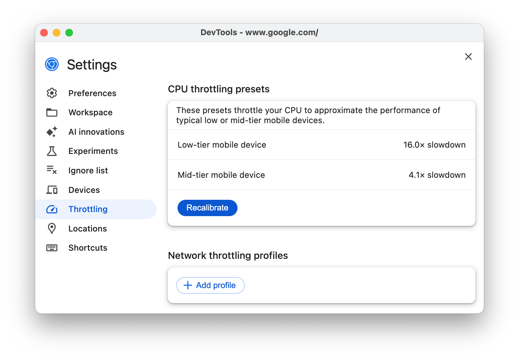
Task: Click the AI innovations sparkle icon
Action: pyautogui.click(x=52, y=132)
